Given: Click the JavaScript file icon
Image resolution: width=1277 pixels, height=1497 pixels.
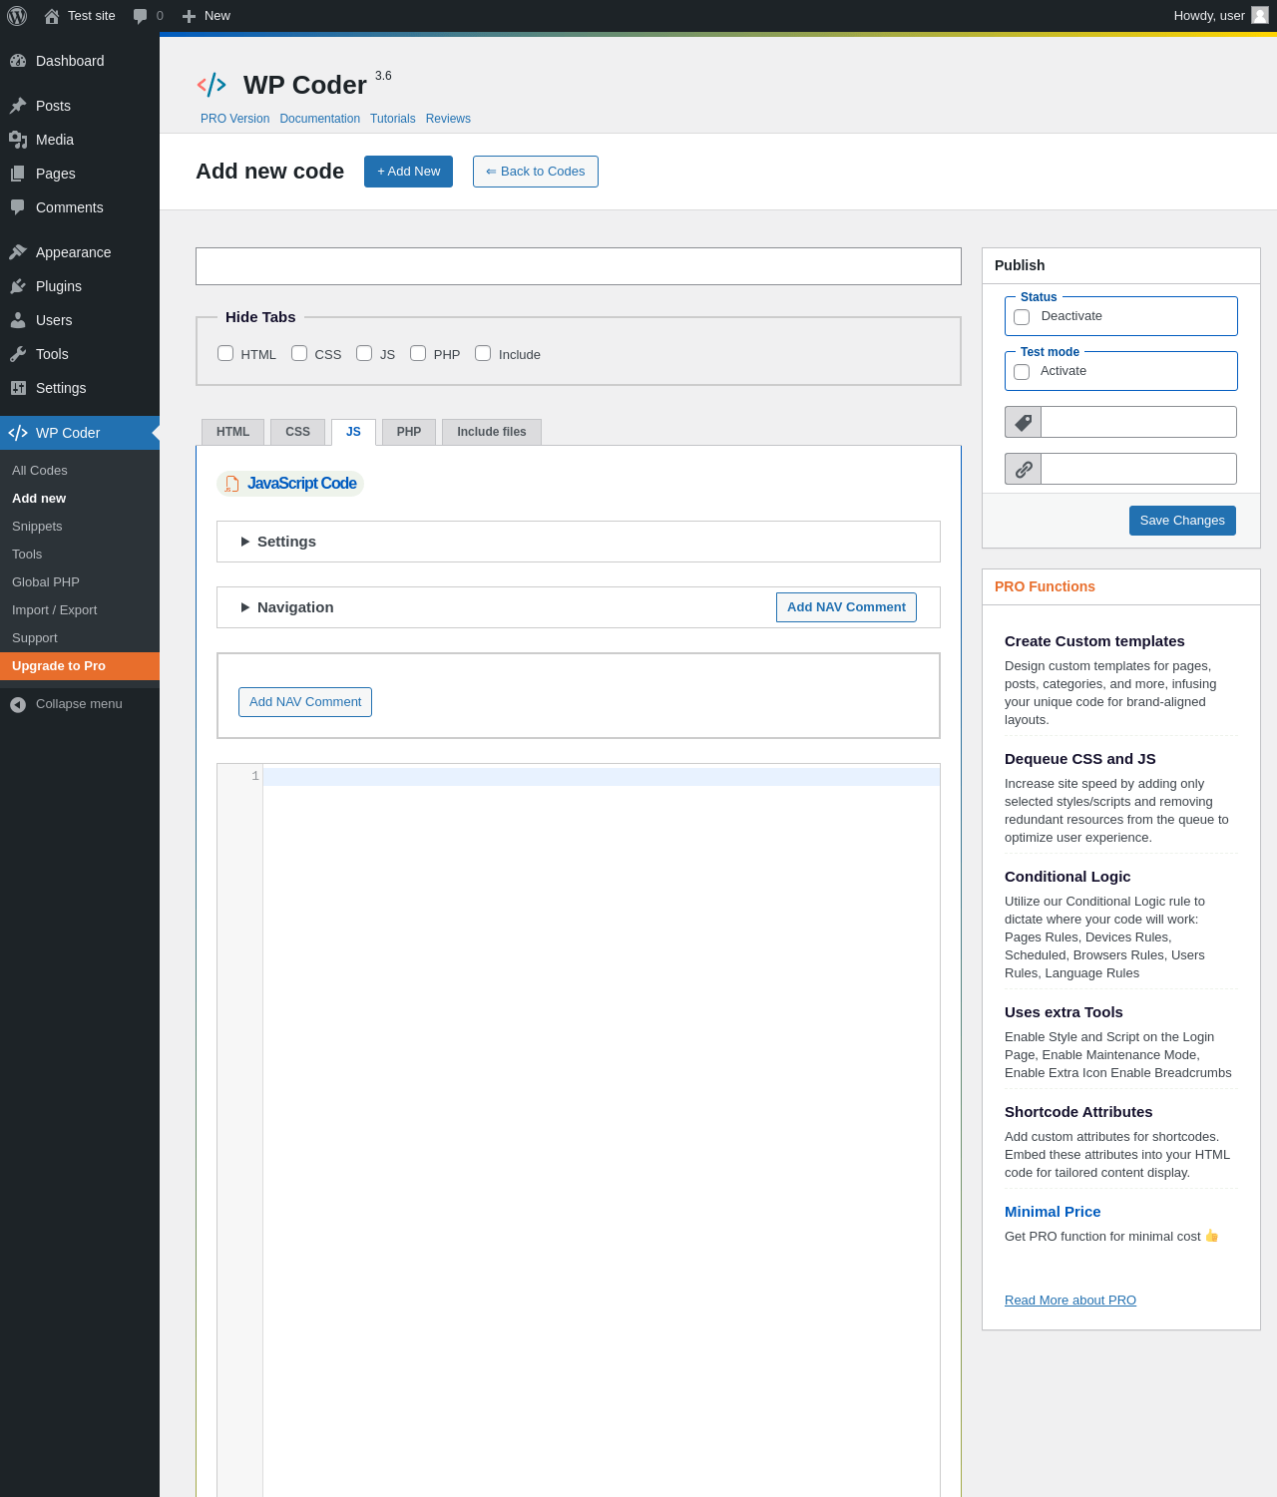Looking at the screenshot, I should (x=232, y=484).
